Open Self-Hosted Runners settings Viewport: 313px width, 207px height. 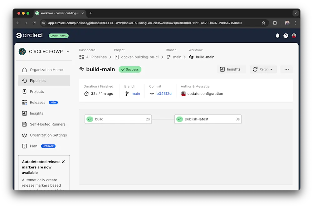[47, 124]
